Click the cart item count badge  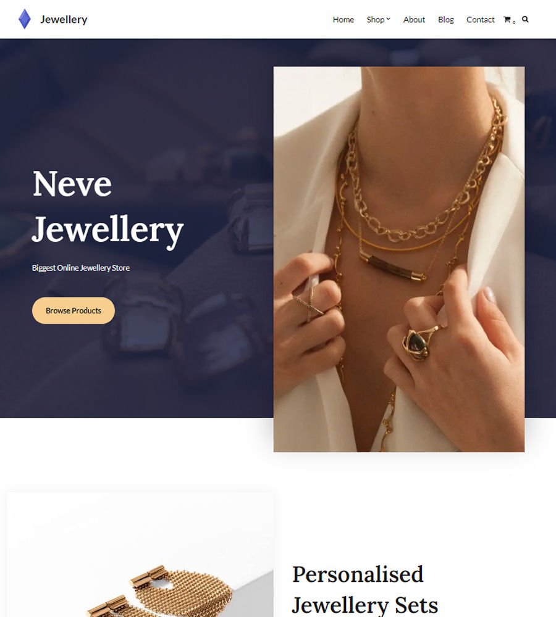(514, 22)
